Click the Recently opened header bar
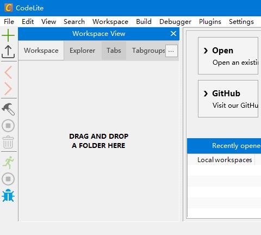This screenshot has height=235, width=261. pos(224,146)
